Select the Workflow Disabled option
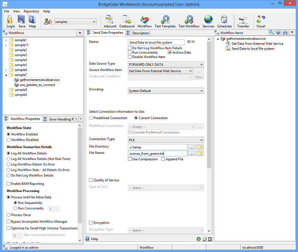298x252 pixels. 9,140
